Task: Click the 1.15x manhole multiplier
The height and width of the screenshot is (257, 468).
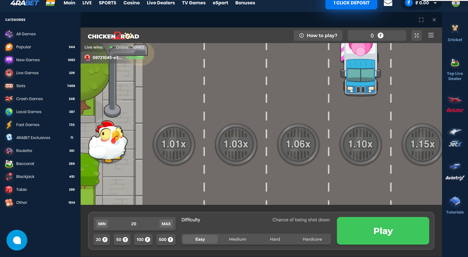Action: pos(422,144)
